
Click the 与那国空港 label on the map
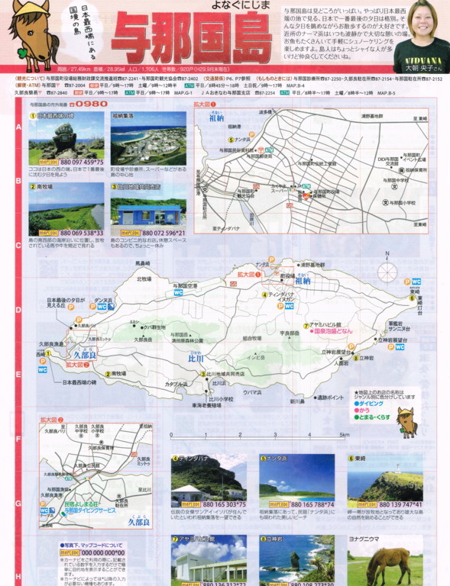pos(185,285)
